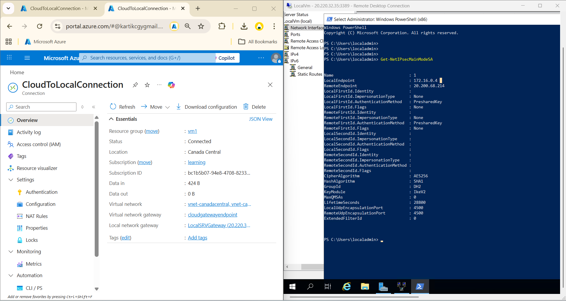Open Metrics under Monitoring

pos(34,264)
